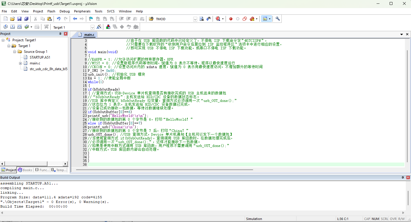This screenshot has width=411, height=222.
Task: Switch to the Books tab in the Project panel
Action: pos(25,170)
